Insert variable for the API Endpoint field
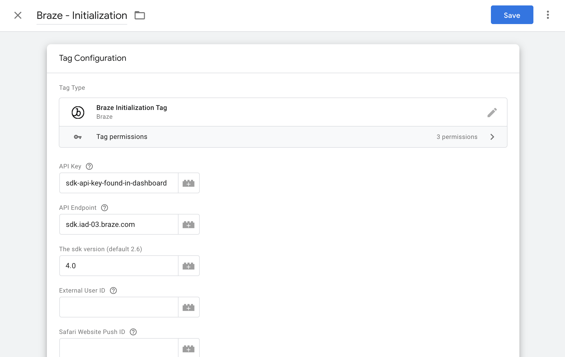The height and width of the screenshot is (357, 565). pyautogui.click(x=189, y=225)
